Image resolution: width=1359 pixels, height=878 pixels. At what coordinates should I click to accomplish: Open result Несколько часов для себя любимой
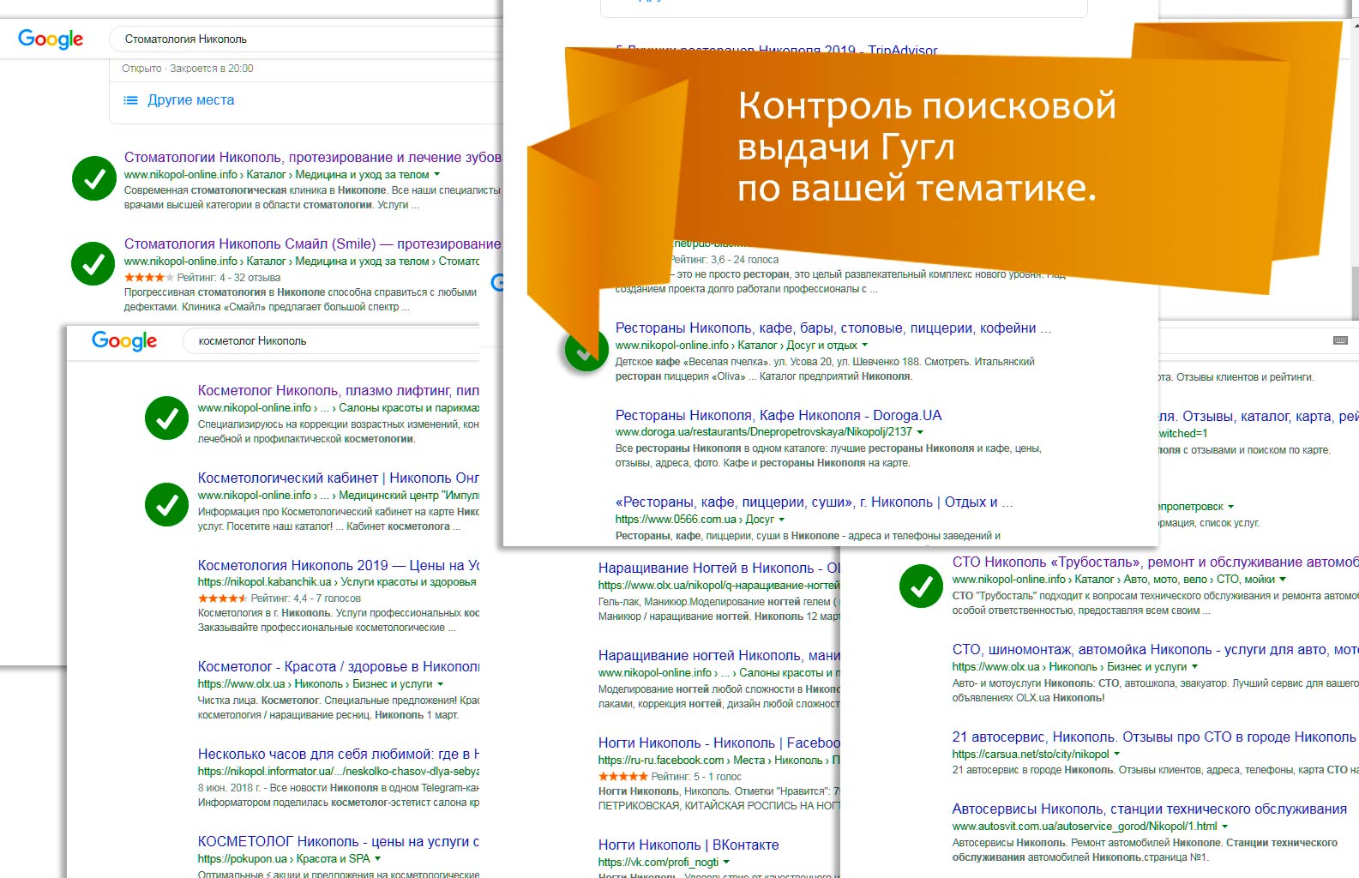[x=338, y=754]
